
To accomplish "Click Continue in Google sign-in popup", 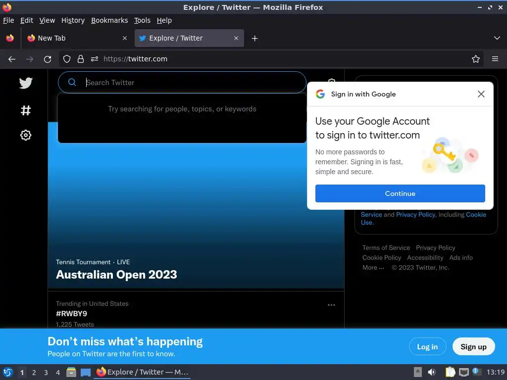I will [x=400, y=193].
